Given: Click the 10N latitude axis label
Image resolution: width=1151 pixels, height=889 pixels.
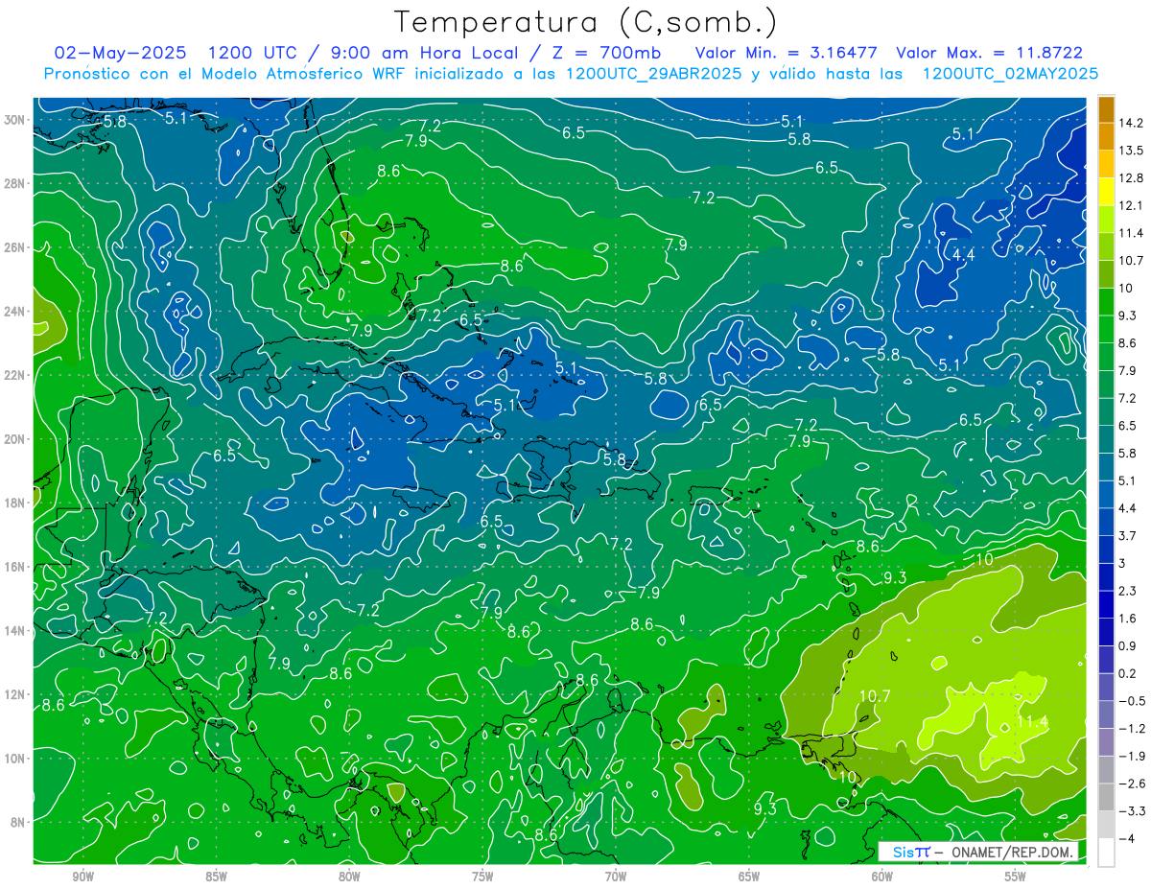Looking at the screenshot, I should click(x=15, y=759).
